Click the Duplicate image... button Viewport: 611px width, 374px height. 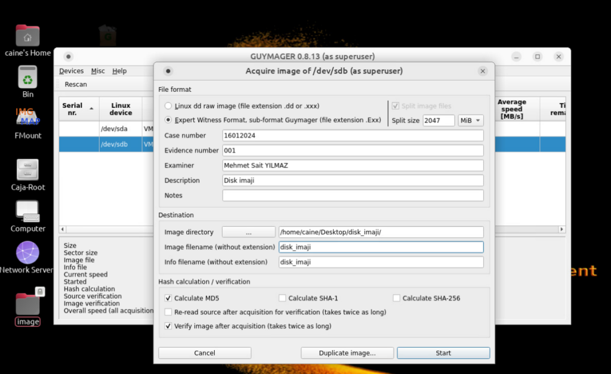(347, 353)
